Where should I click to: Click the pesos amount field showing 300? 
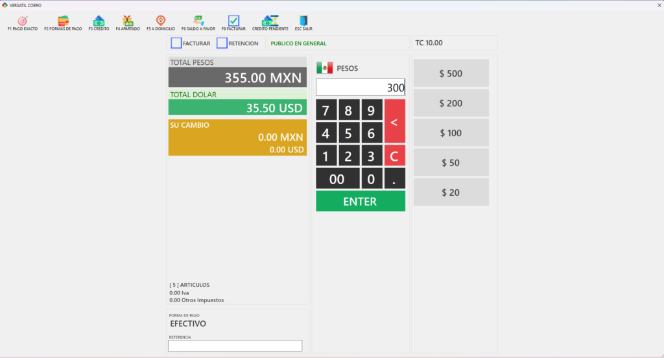[x=361, y=88]
